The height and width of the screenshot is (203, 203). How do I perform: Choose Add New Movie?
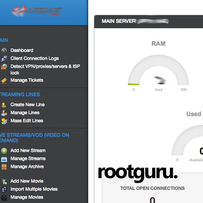tap(27, 181)
